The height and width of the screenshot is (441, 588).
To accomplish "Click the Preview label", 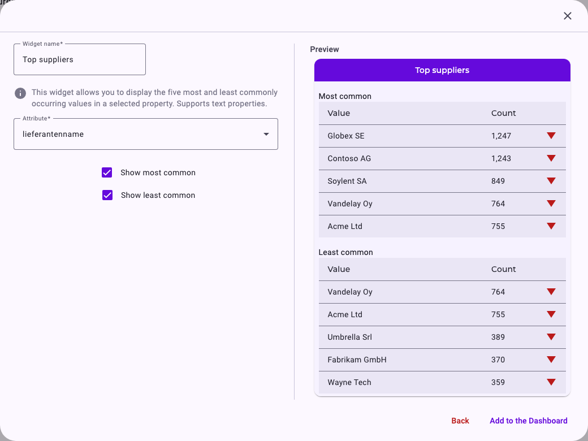I will coord(325,50).
